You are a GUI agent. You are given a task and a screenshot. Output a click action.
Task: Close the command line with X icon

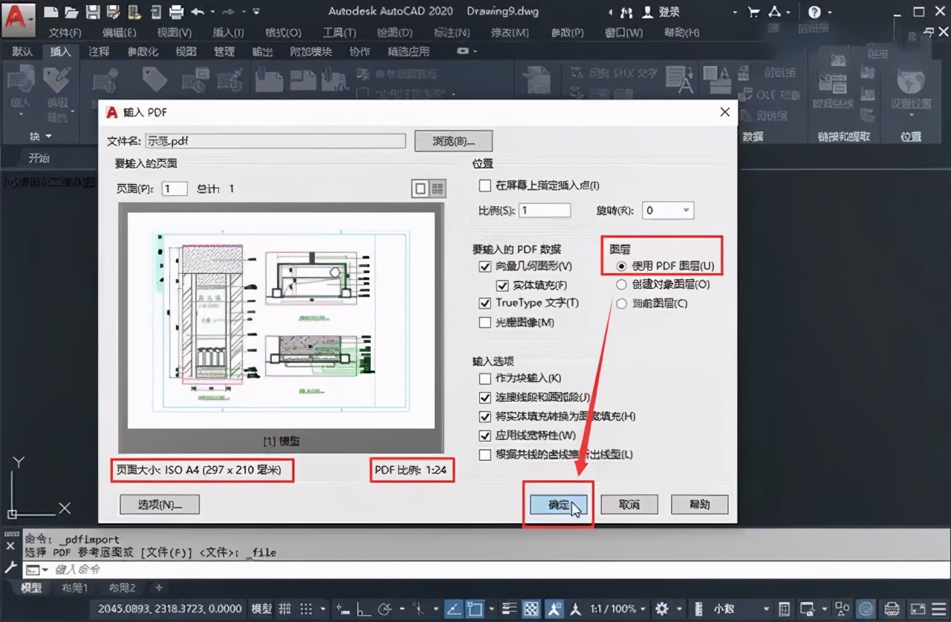[10, 545]
